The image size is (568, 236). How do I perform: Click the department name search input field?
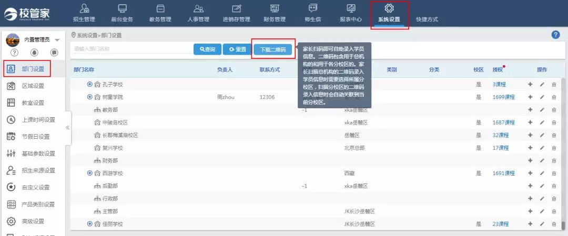[131, 49]
